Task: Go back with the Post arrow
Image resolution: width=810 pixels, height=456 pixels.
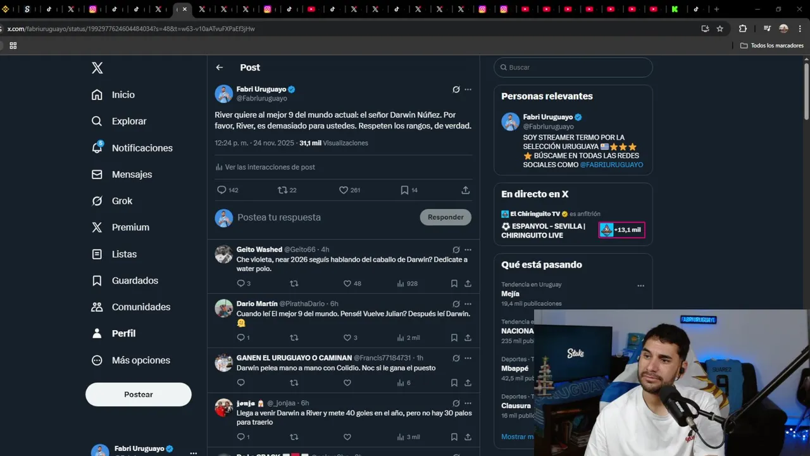Action: (x=219, y=67)
